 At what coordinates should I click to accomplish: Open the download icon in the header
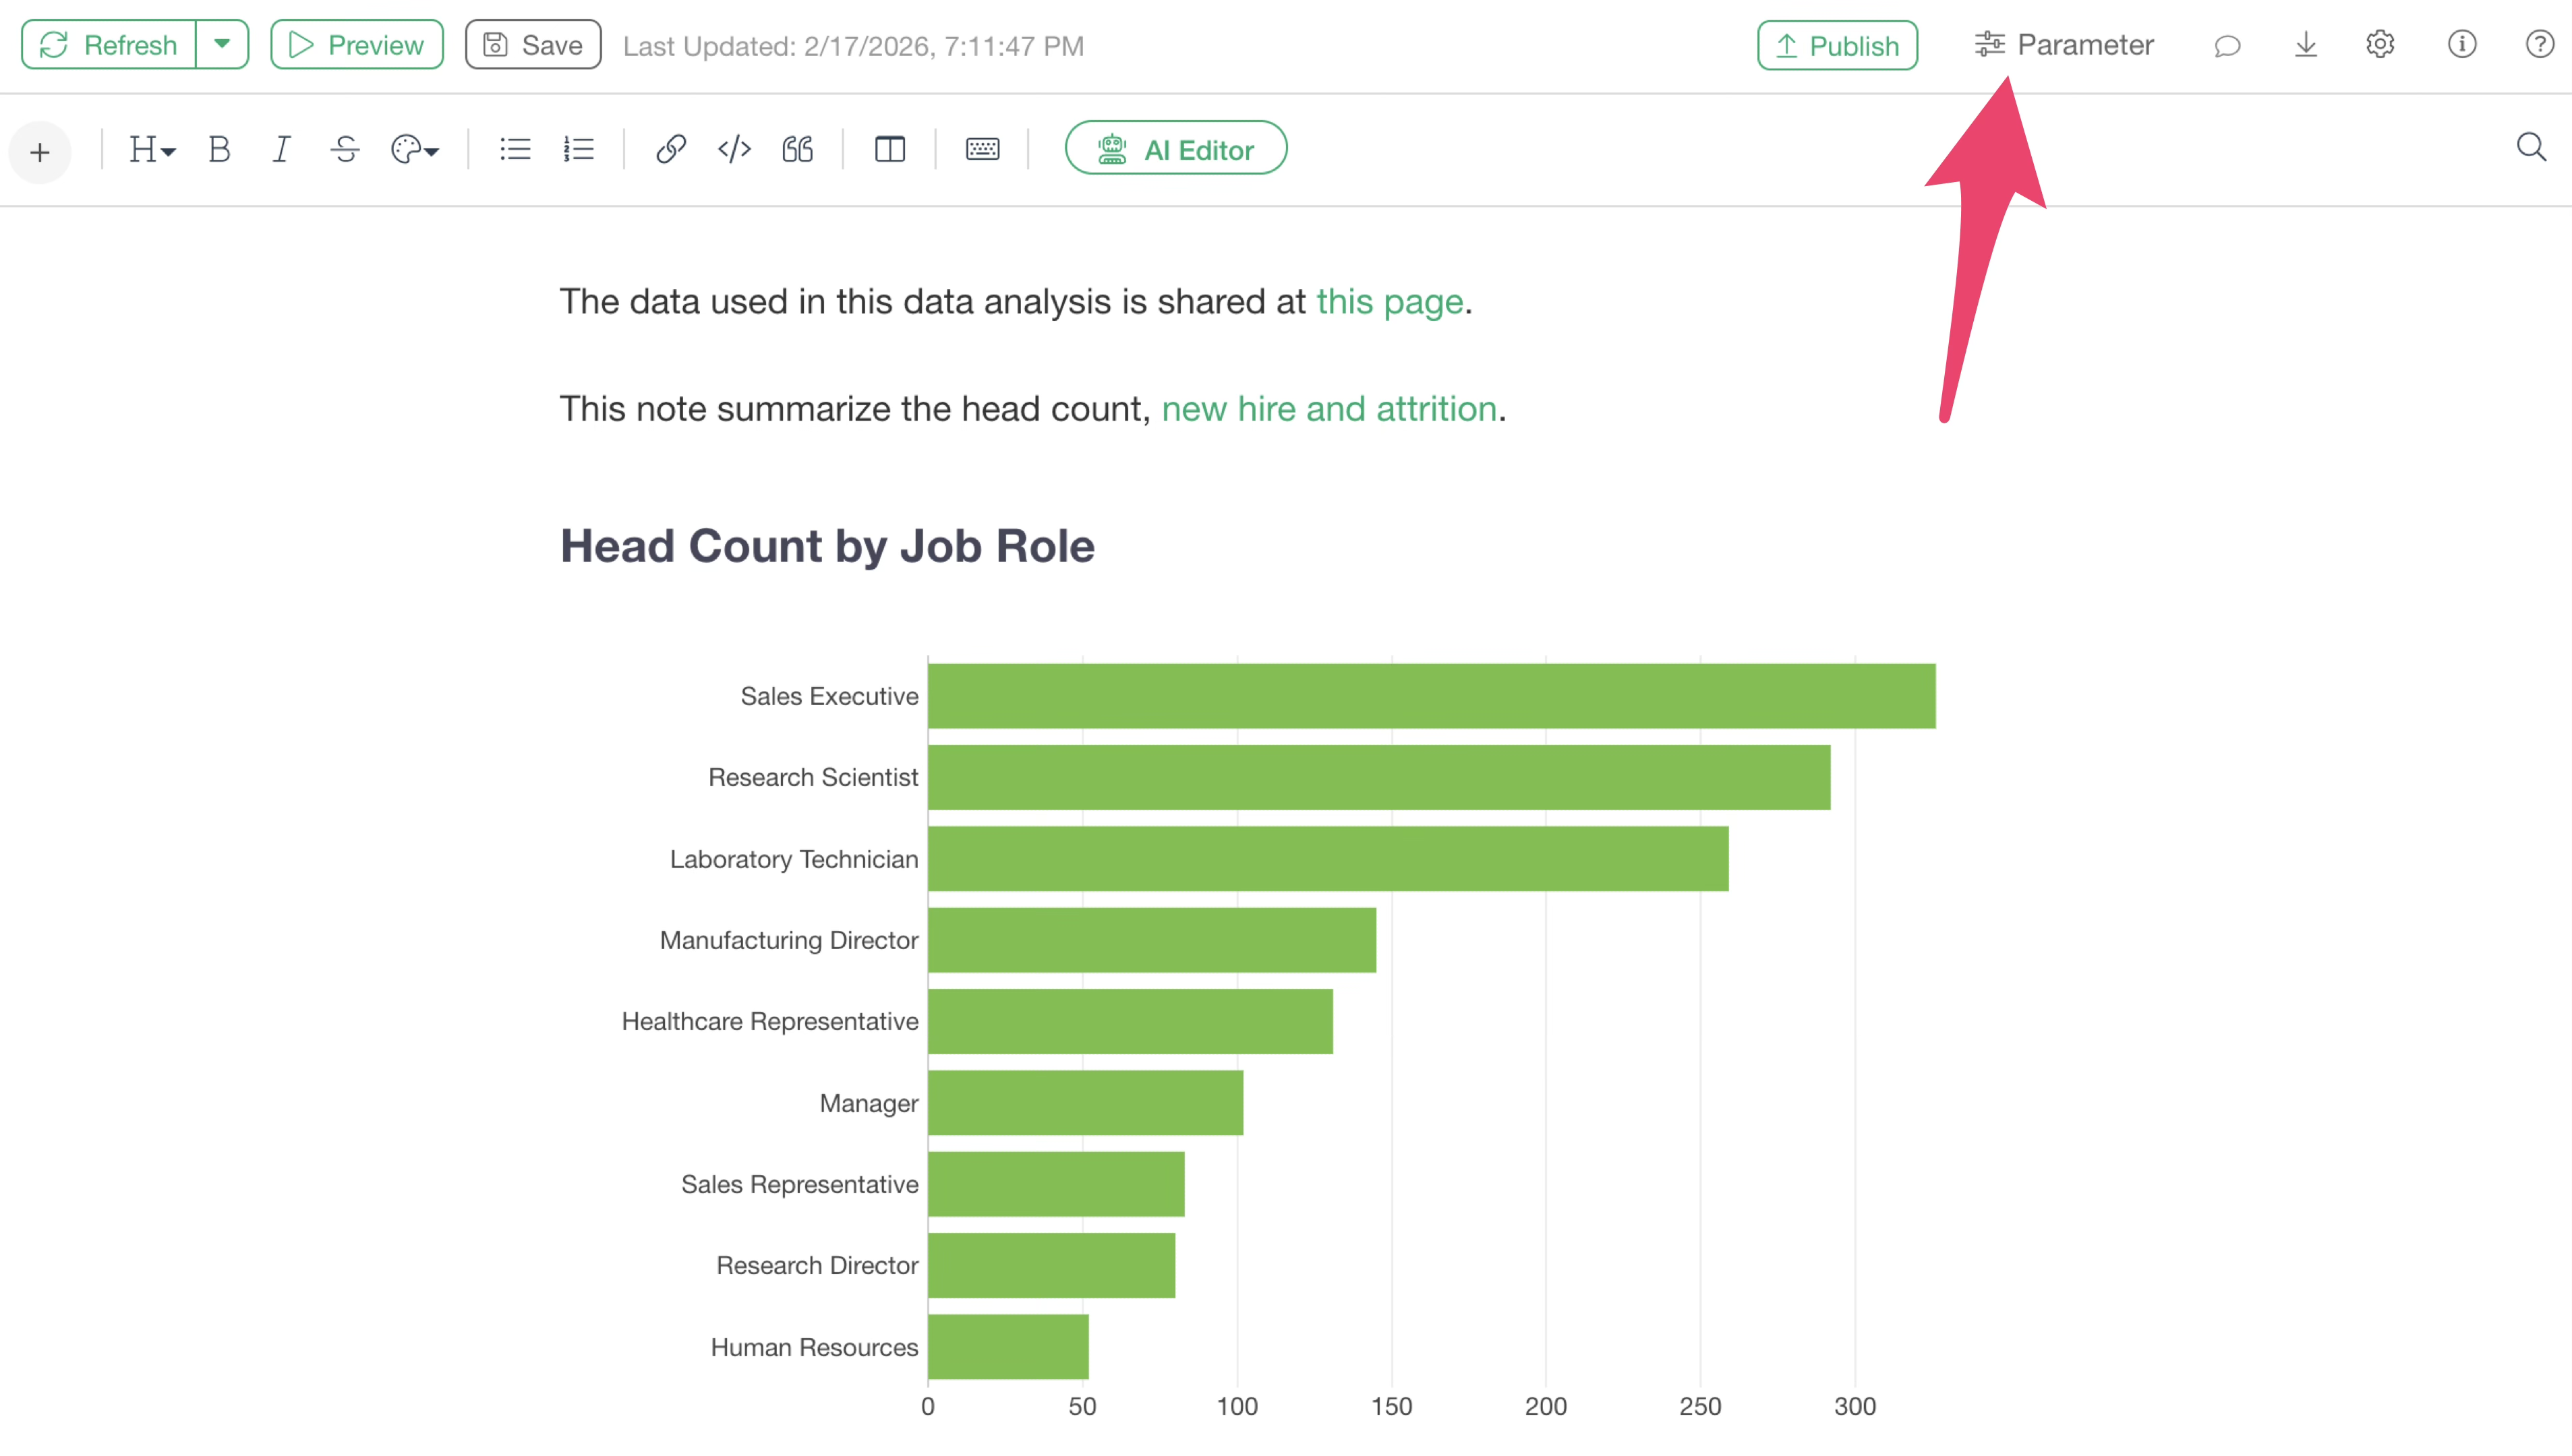click(2305, 45)
